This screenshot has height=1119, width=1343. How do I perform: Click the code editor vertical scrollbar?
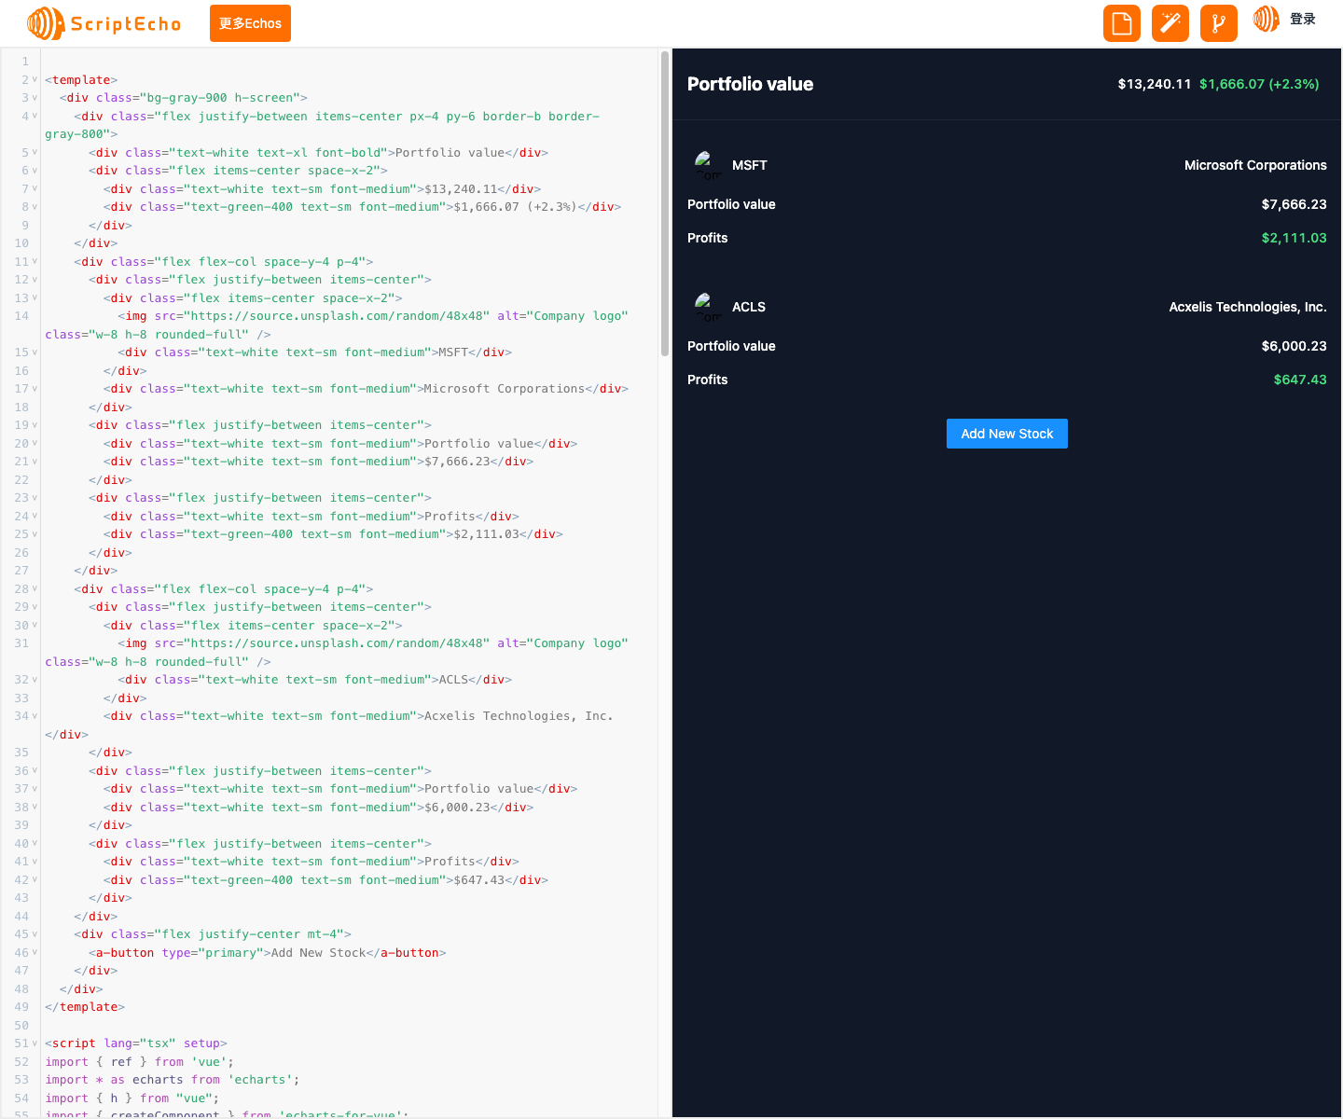pyautogui.click(x=665, y=203)
